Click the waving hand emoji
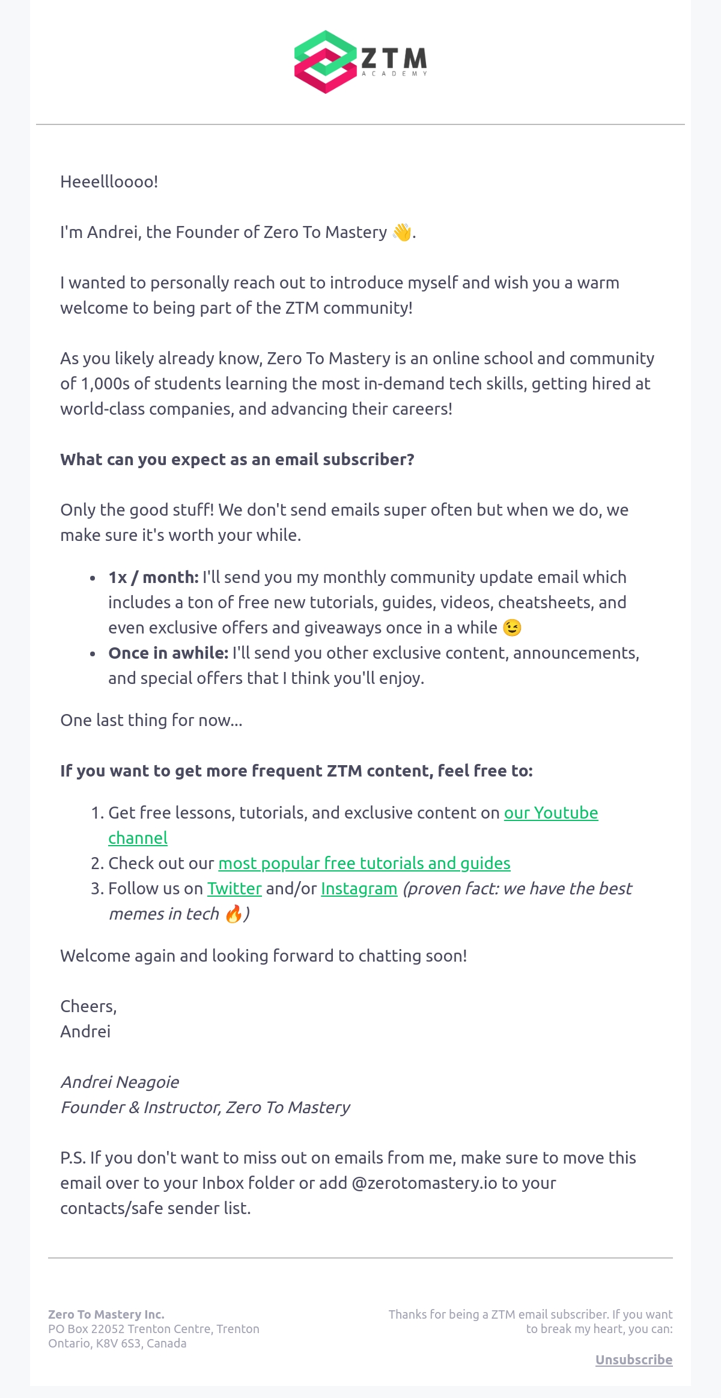The width and height of the screenshot is (721, 1398). [401, 232]
